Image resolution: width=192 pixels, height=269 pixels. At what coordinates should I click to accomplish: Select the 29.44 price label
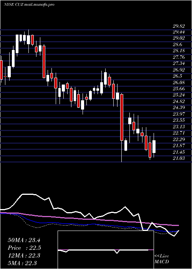[x=179, y=32]
